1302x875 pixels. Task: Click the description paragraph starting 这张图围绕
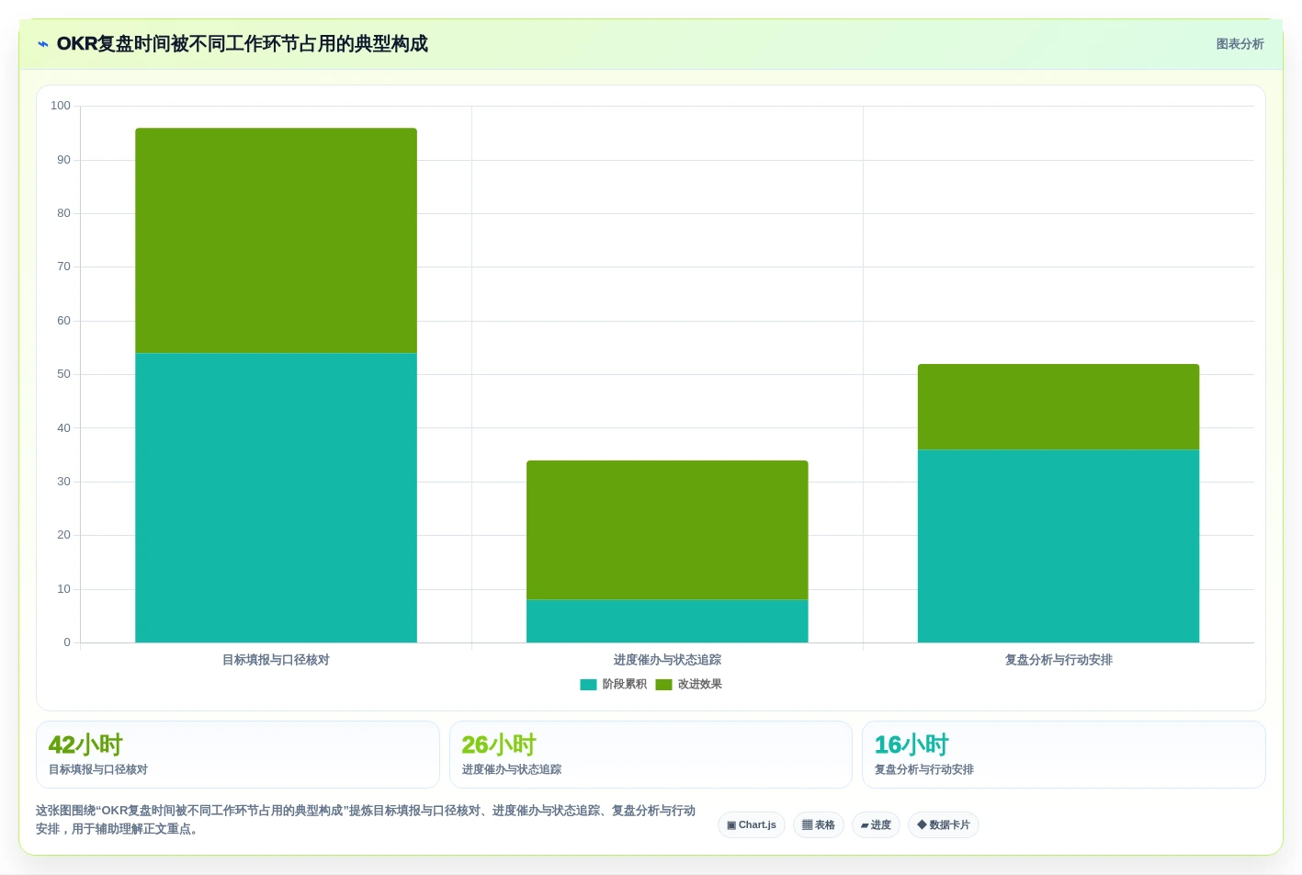click(366, 820)
